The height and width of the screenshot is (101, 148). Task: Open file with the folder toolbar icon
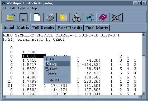point(11,18)
